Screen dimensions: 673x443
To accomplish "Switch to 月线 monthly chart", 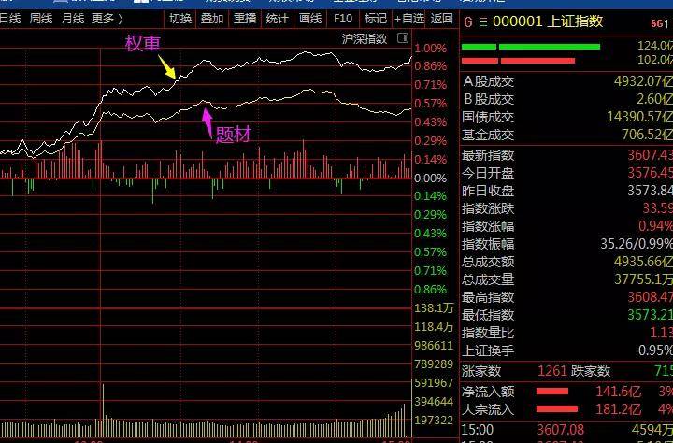I will click(x=72, y=18).
